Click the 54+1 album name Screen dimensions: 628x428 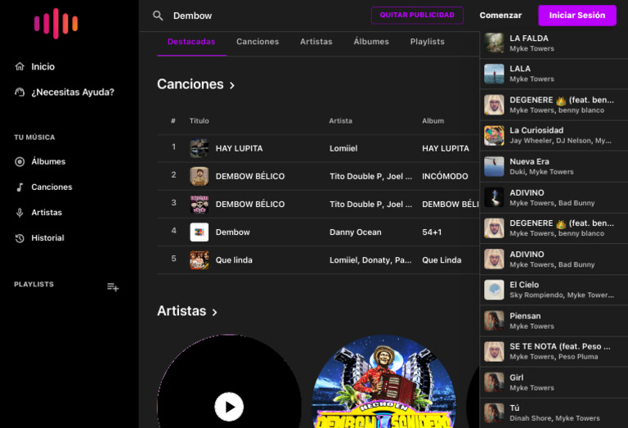(x=432, y=232)
